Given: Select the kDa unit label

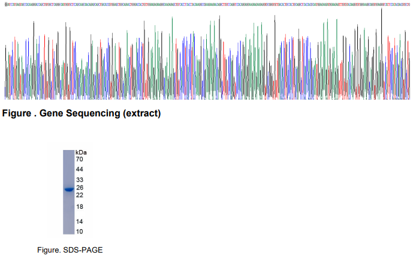Looking at the screenshot, I should pyautogui.click(x=81, y=152).
